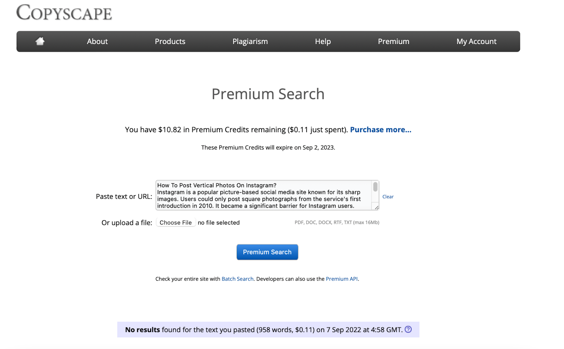Go to the home page icon
564x349 pixels.
pos(40,41)
